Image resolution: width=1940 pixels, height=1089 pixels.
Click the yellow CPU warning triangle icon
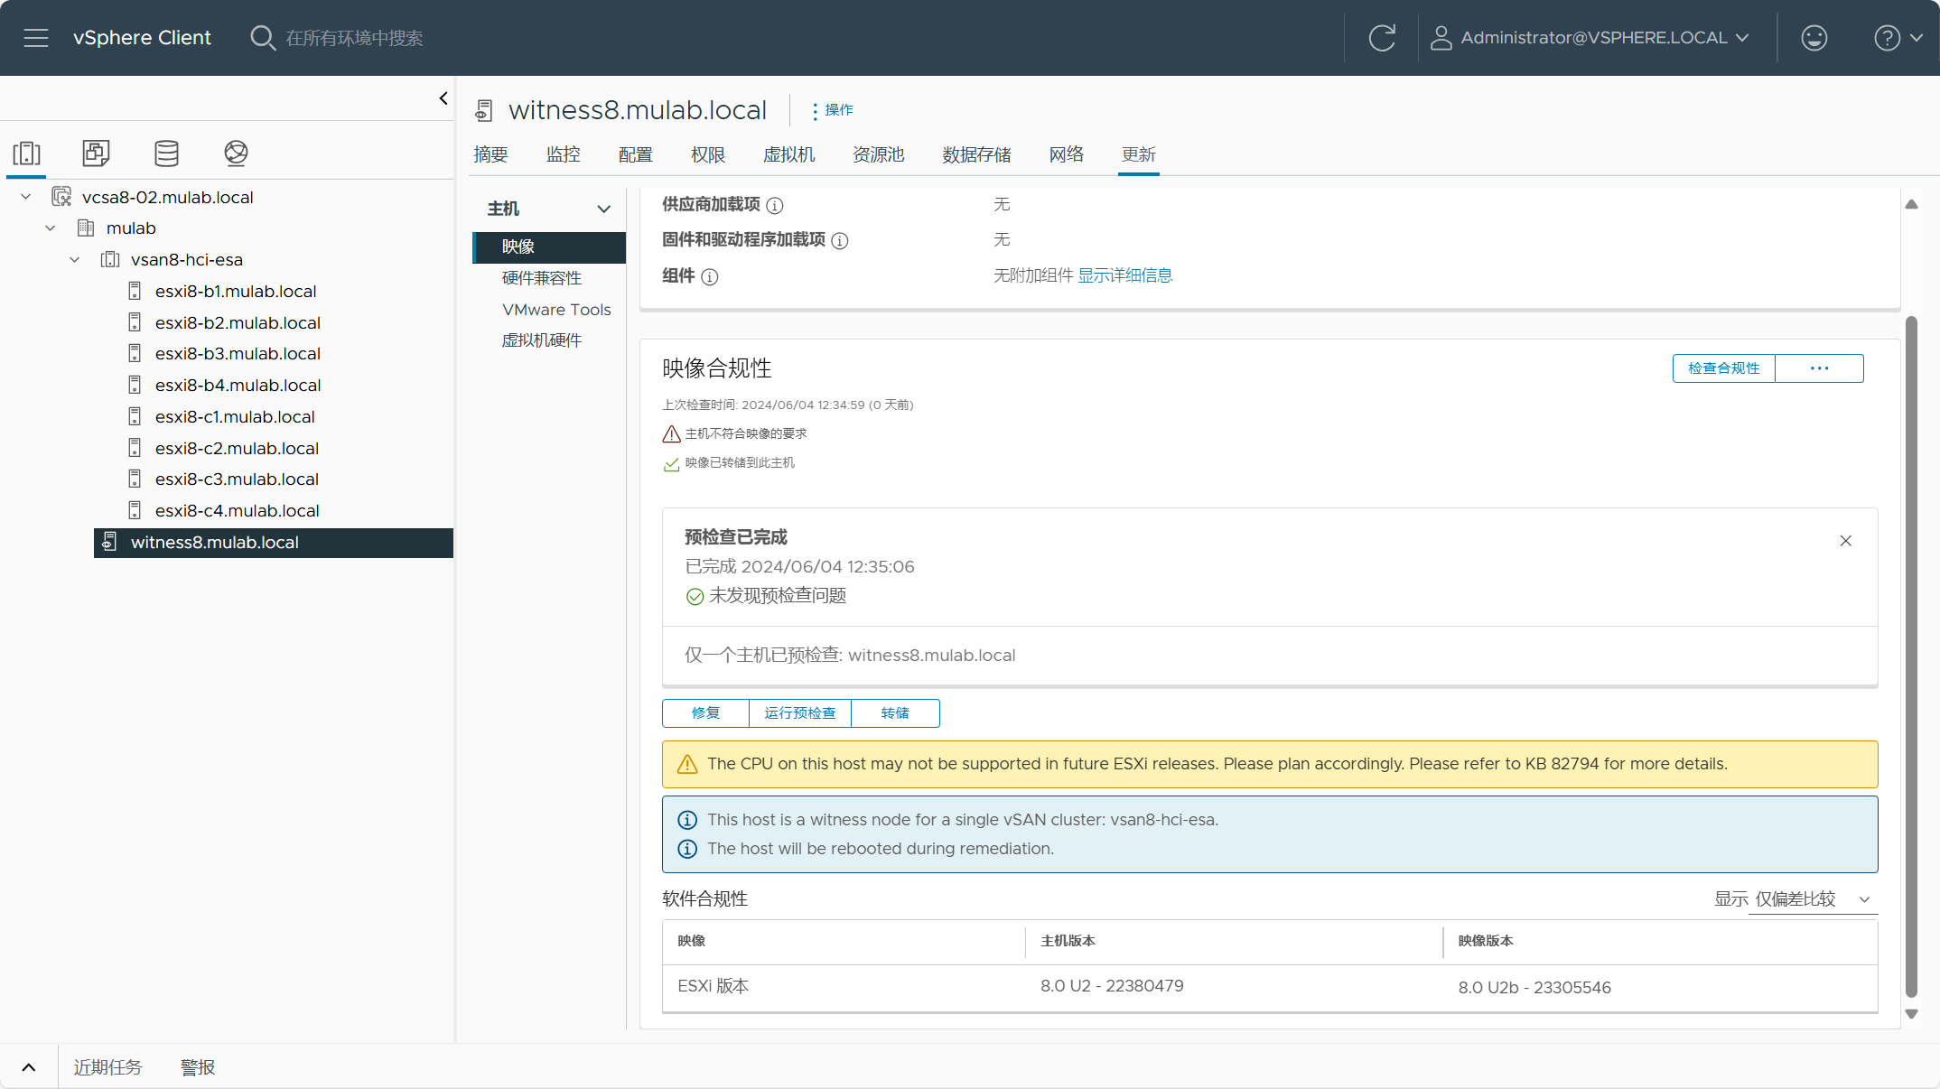click(687, 764)
